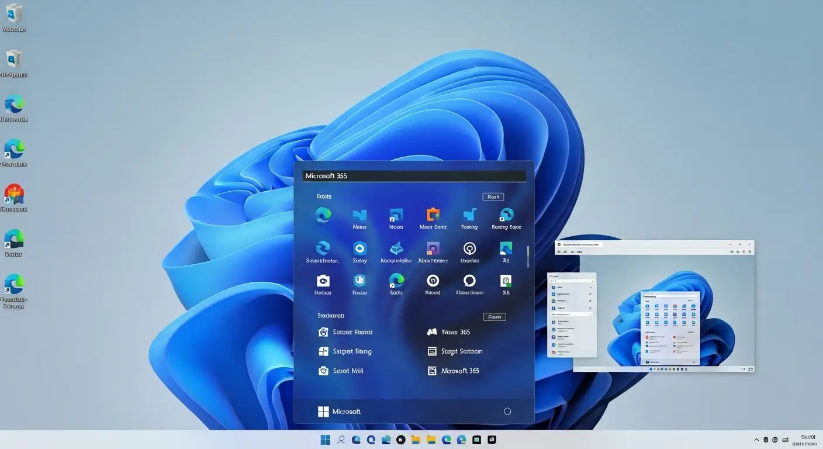The height and width of the screenshot is (449, 823).
Task: Open recommended item 'Noas 365'
Action: click(x=449, y=331)
